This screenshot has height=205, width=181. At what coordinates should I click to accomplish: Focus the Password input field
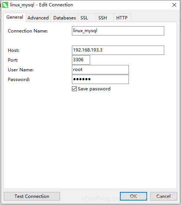pos(100,80)
